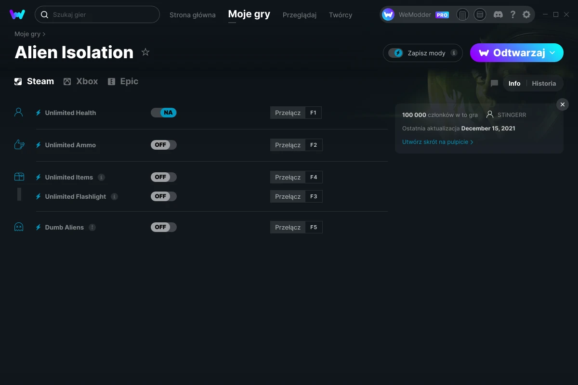Open the settings gear icon
This screenshot has width=578, height=385.
tap(526, 14)
